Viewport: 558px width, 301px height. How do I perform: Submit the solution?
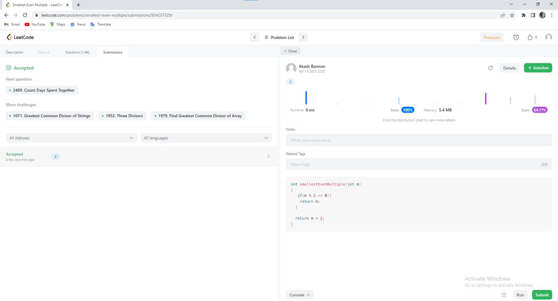[542, 295]
